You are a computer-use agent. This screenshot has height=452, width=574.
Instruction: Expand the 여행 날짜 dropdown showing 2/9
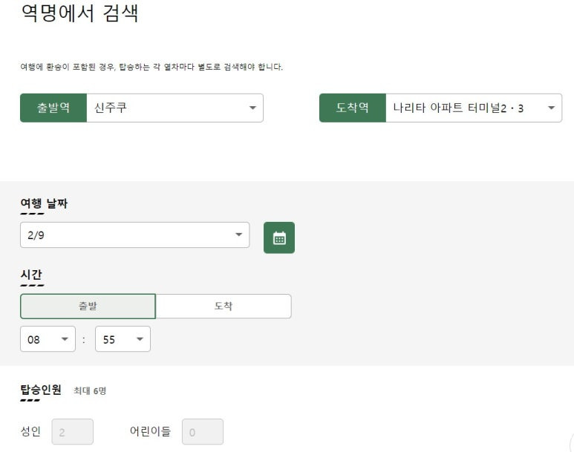pos(134,235)
